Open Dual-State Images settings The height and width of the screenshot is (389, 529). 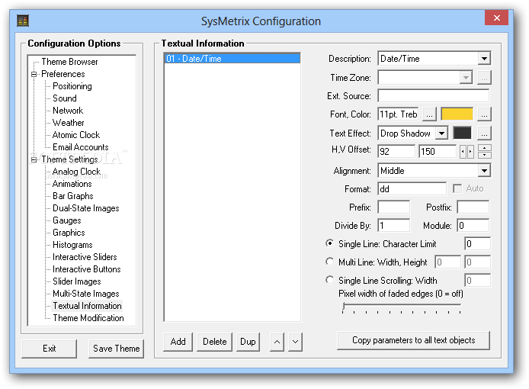coord(86,208)
